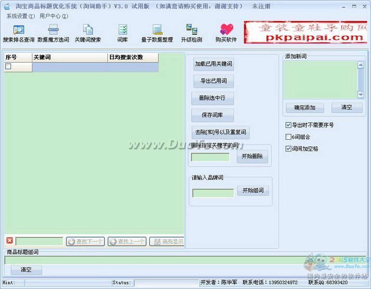Uncheck 词间加空格 option

point(289,149)
